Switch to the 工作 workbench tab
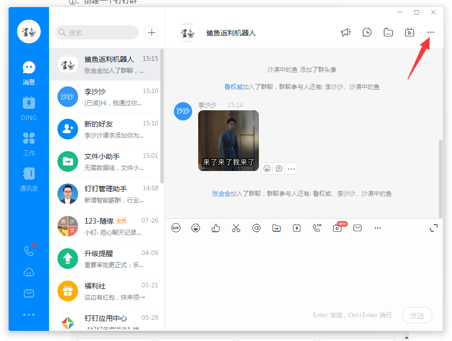The height and width of the screenshot is (341, 452). tap(29, 144)
